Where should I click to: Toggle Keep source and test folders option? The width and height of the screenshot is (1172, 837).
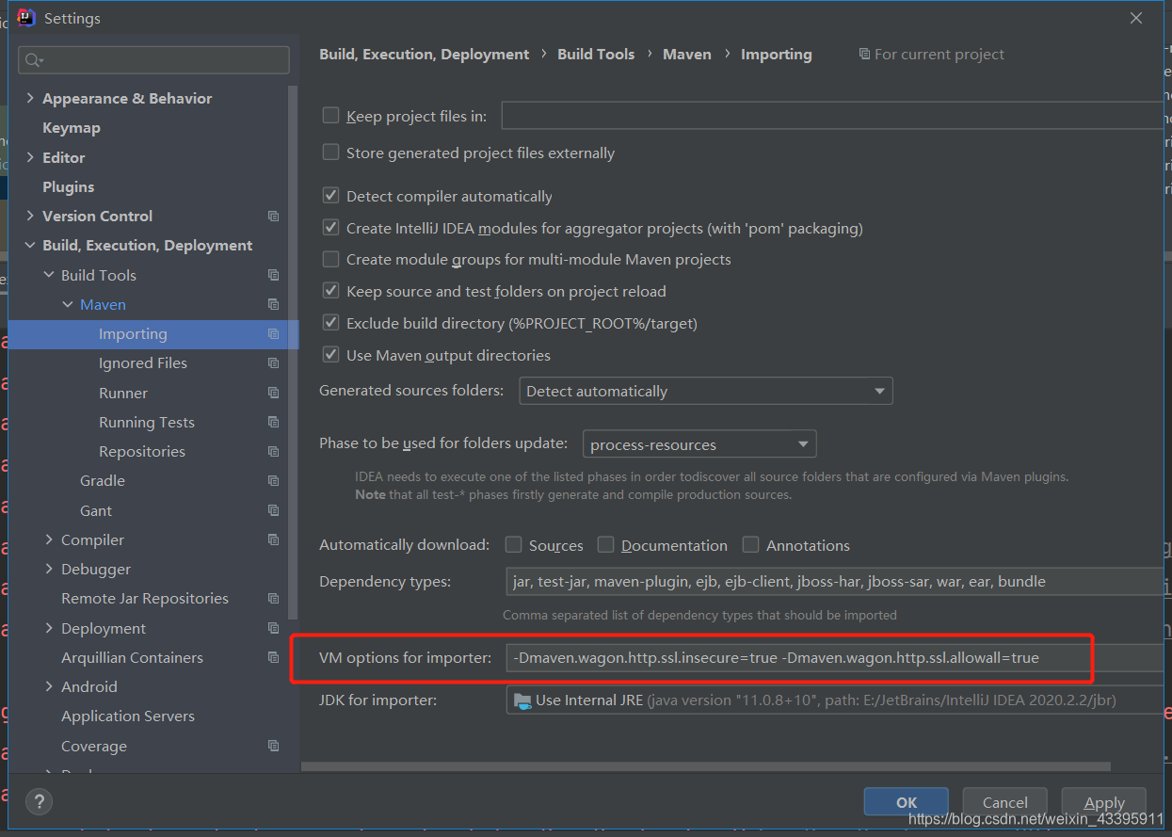330,291
